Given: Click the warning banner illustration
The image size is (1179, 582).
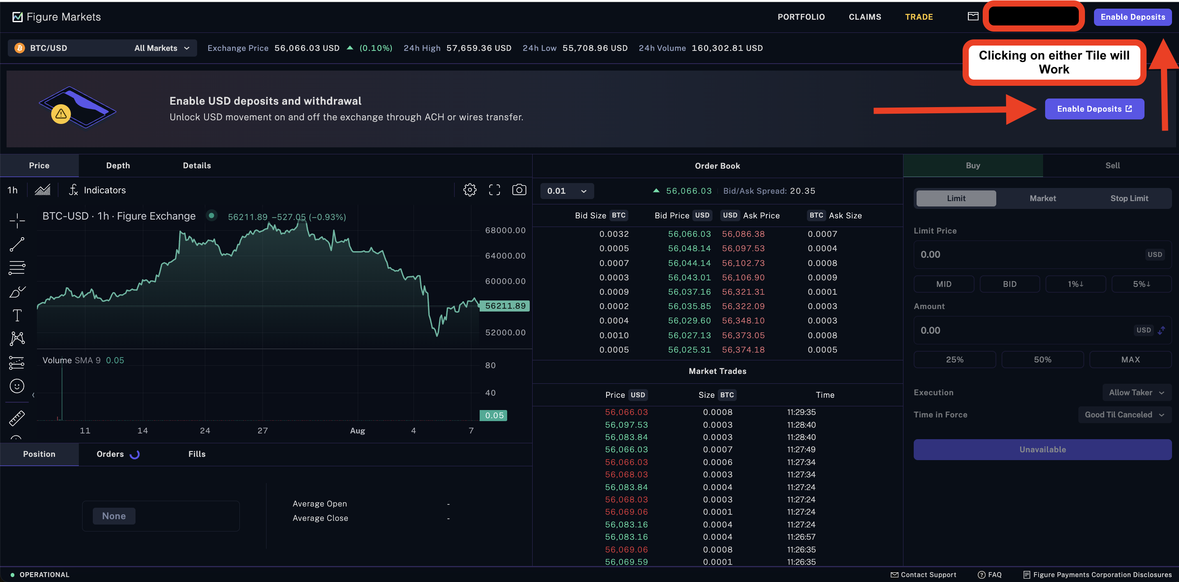Looking at the screenshot, I should point(77,108).
